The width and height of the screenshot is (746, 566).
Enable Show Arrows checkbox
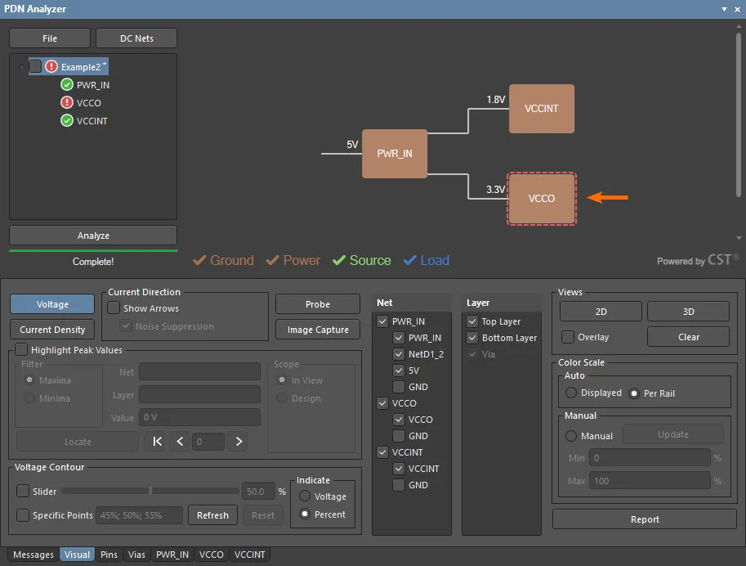click(x=114, y=308)
